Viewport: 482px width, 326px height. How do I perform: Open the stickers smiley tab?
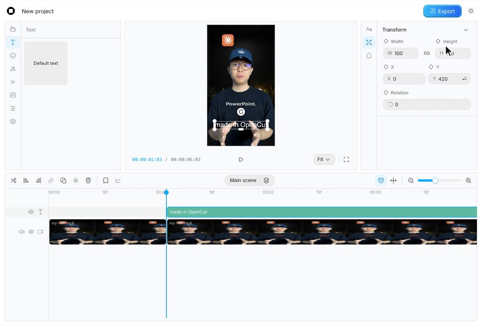[13, 56]
